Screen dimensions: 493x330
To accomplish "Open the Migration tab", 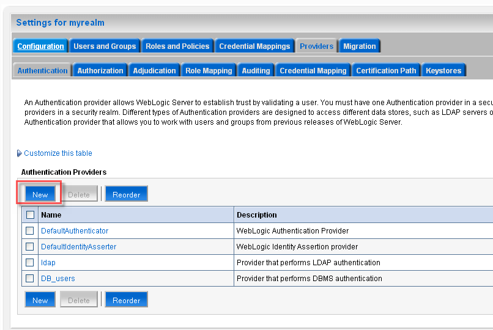I will 360,46.
